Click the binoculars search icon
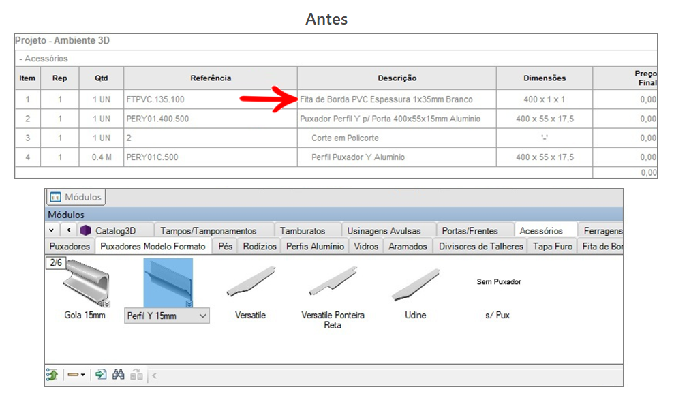This screenshot has width=674, height=400. point(118,375)
